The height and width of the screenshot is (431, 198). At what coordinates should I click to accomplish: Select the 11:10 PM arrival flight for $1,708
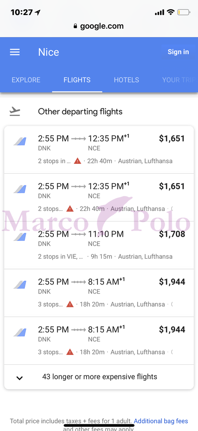point(99,245)
